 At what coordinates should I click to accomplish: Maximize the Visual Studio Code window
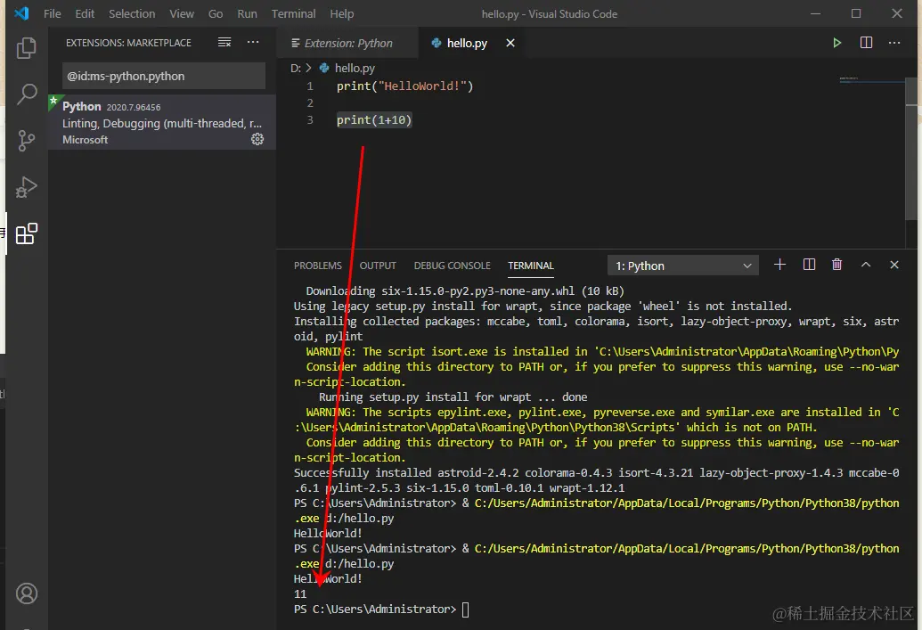click(856, 13)
